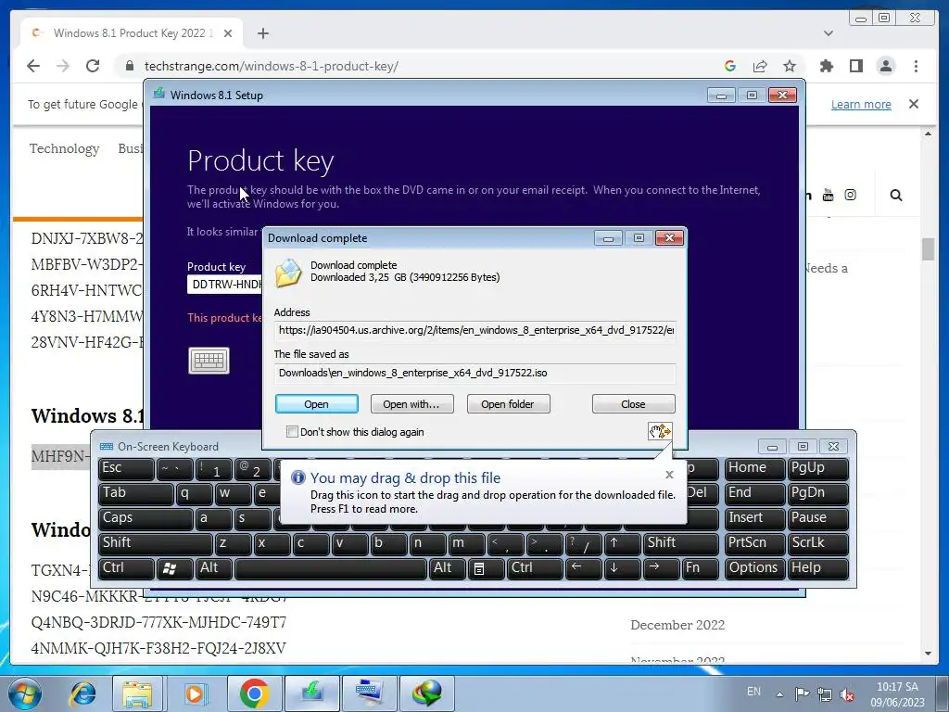The height and width of the screenshot is (712, 949).
Task: Open the downloaded ISO file
Action: 317,404
